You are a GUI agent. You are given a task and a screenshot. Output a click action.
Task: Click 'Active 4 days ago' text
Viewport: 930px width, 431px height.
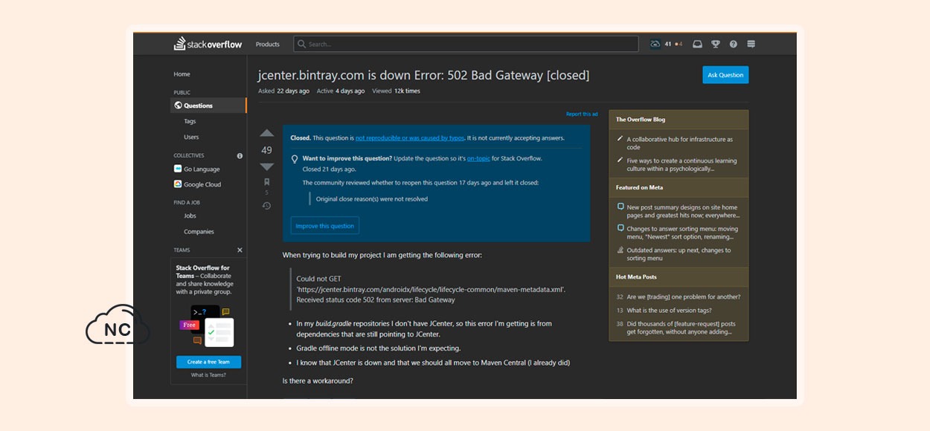[x=341, y=91]
